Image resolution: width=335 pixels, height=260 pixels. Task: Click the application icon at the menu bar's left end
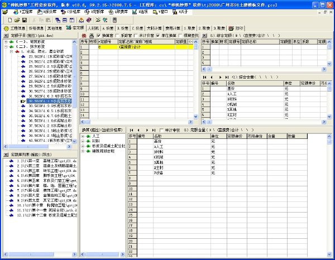click(4, 12)
